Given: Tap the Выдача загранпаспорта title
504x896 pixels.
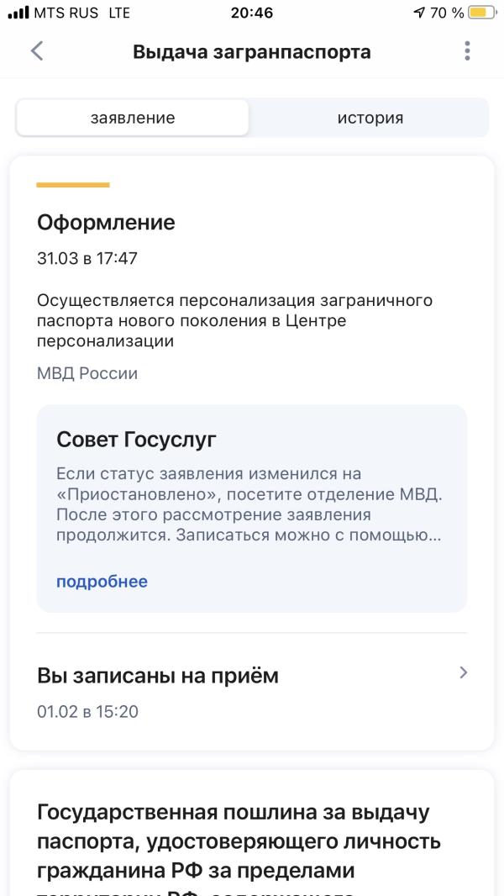Looking at the screenshot, I should [x=252, y=51].
